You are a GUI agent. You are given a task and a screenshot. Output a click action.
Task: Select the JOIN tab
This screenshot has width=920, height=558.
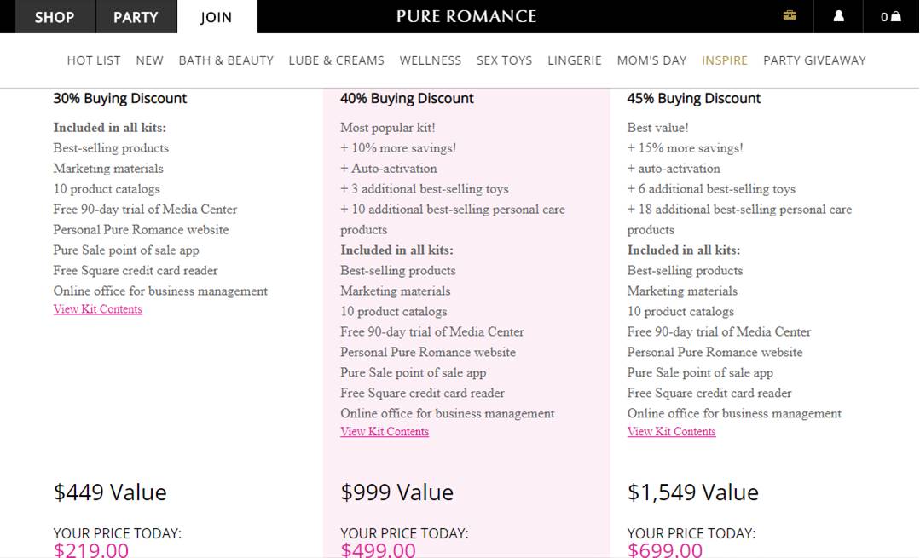215,16
